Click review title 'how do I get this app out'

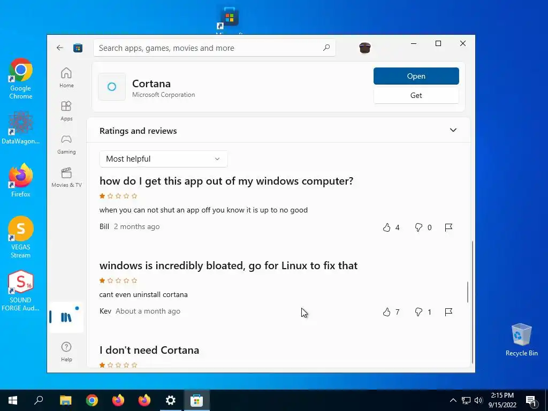tap(226, 181)
